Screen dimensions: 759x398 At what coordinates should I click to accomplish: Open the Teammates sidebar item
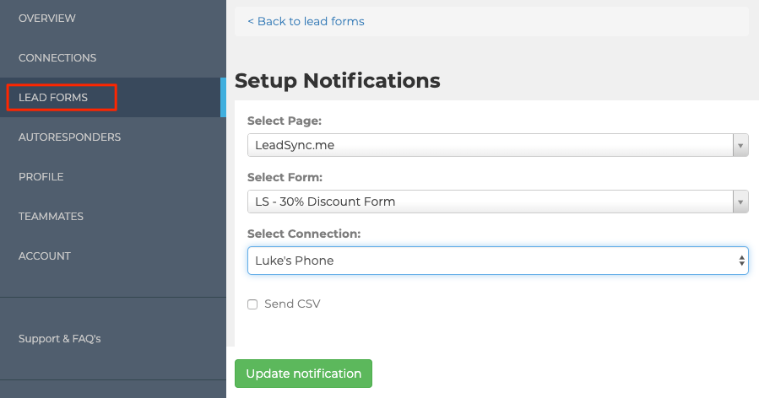click(x=51, y=216)
